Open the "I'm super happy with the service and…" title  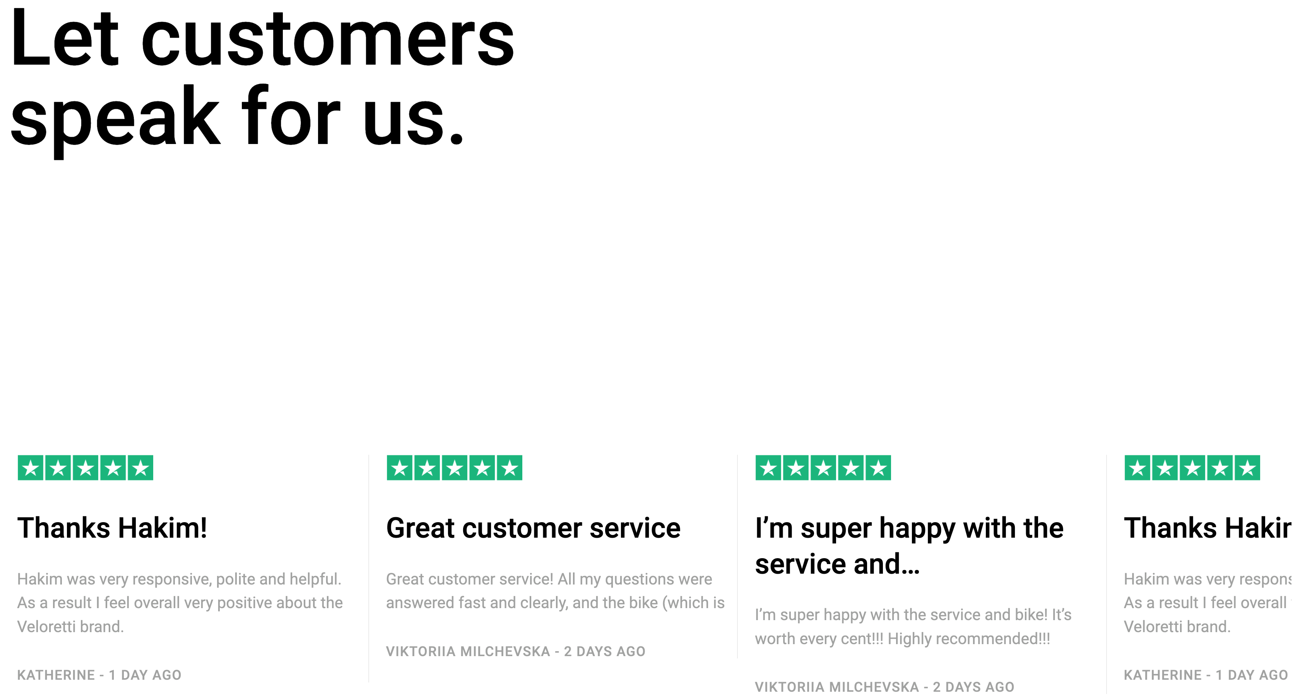(908, 545)
